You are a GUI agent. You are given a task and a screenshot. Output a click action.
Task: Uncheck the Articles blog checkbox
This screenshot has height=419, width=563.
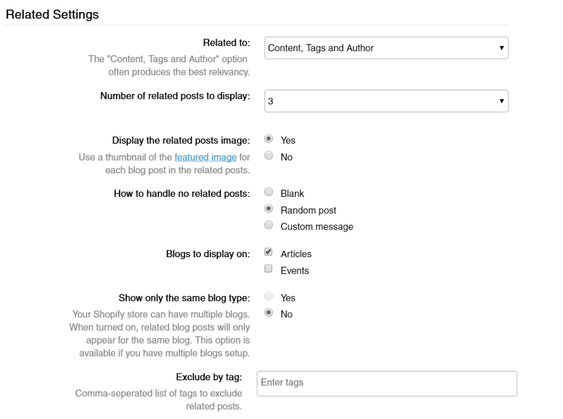268,252
